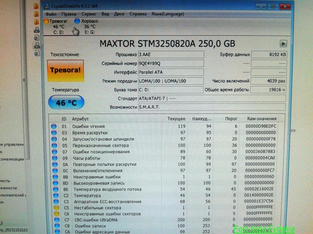Click the Прошивка field showing 3.AAE

[171, 55]
